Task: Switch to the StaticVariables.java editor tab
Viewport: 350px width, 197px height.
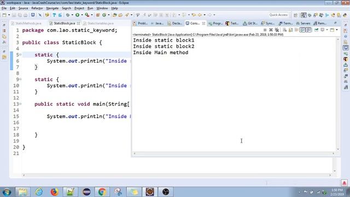Action: coord(98,23)
